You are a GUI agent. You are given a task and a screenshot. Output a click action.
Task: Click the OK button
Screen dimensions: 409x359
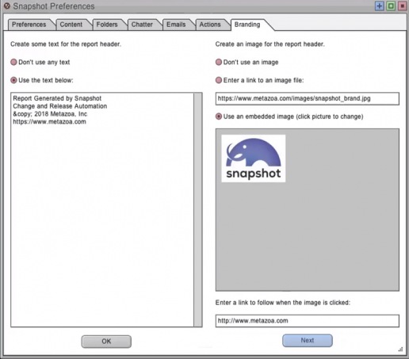[106, 342]
